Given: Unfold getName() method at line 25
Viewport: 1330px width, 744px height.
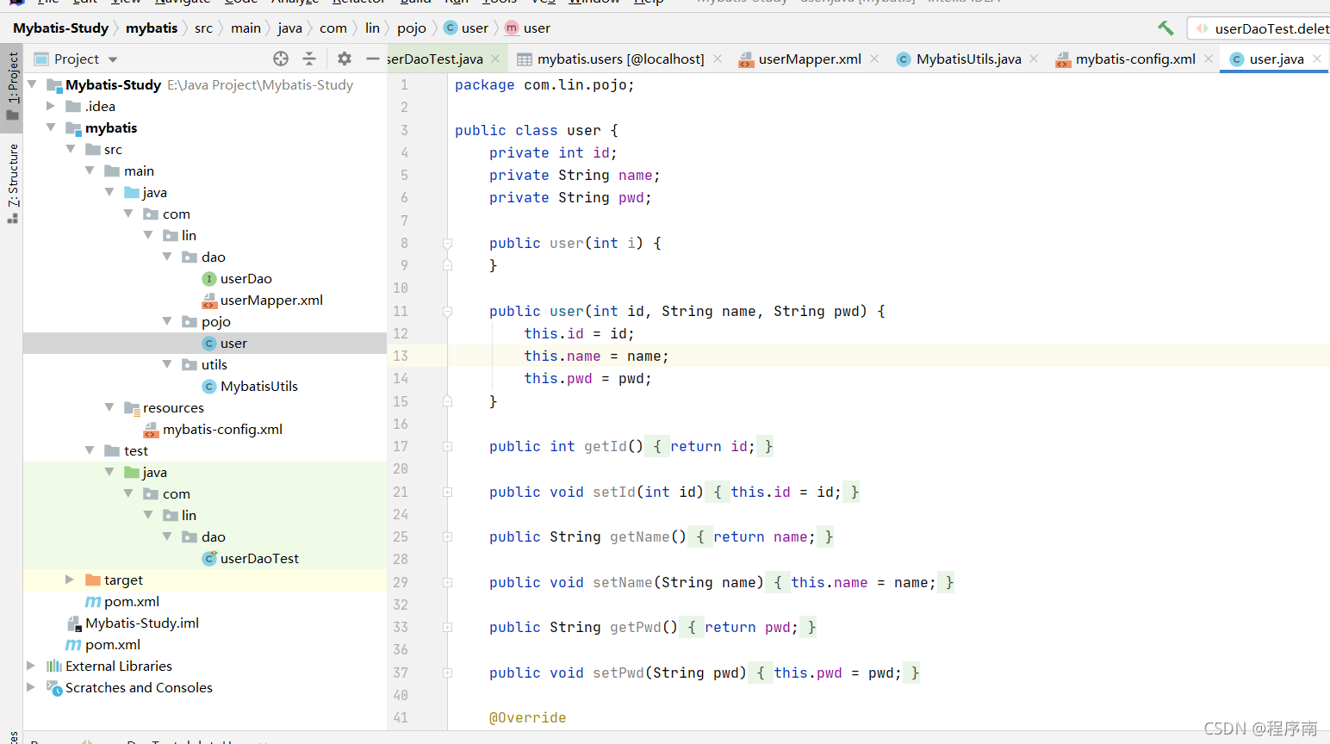Looking at the screenshot, I should tap(447, 537).
